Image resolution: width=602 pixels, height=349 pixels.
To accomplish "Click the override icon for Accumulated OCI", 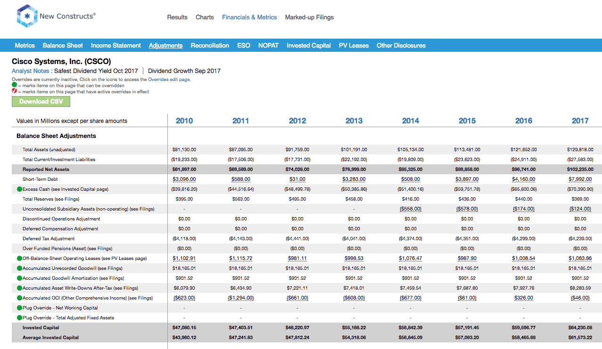I will [x=20, y=298].
